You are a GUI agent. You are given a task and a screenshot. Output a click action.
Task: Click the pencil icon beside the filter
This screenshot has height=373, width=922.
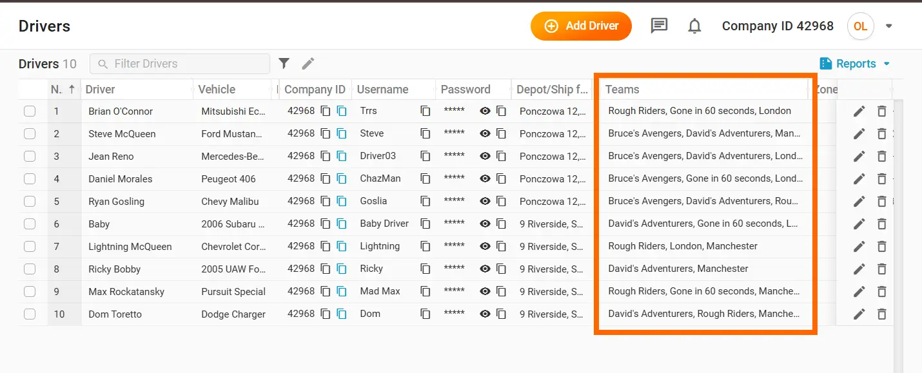point(308,63)
